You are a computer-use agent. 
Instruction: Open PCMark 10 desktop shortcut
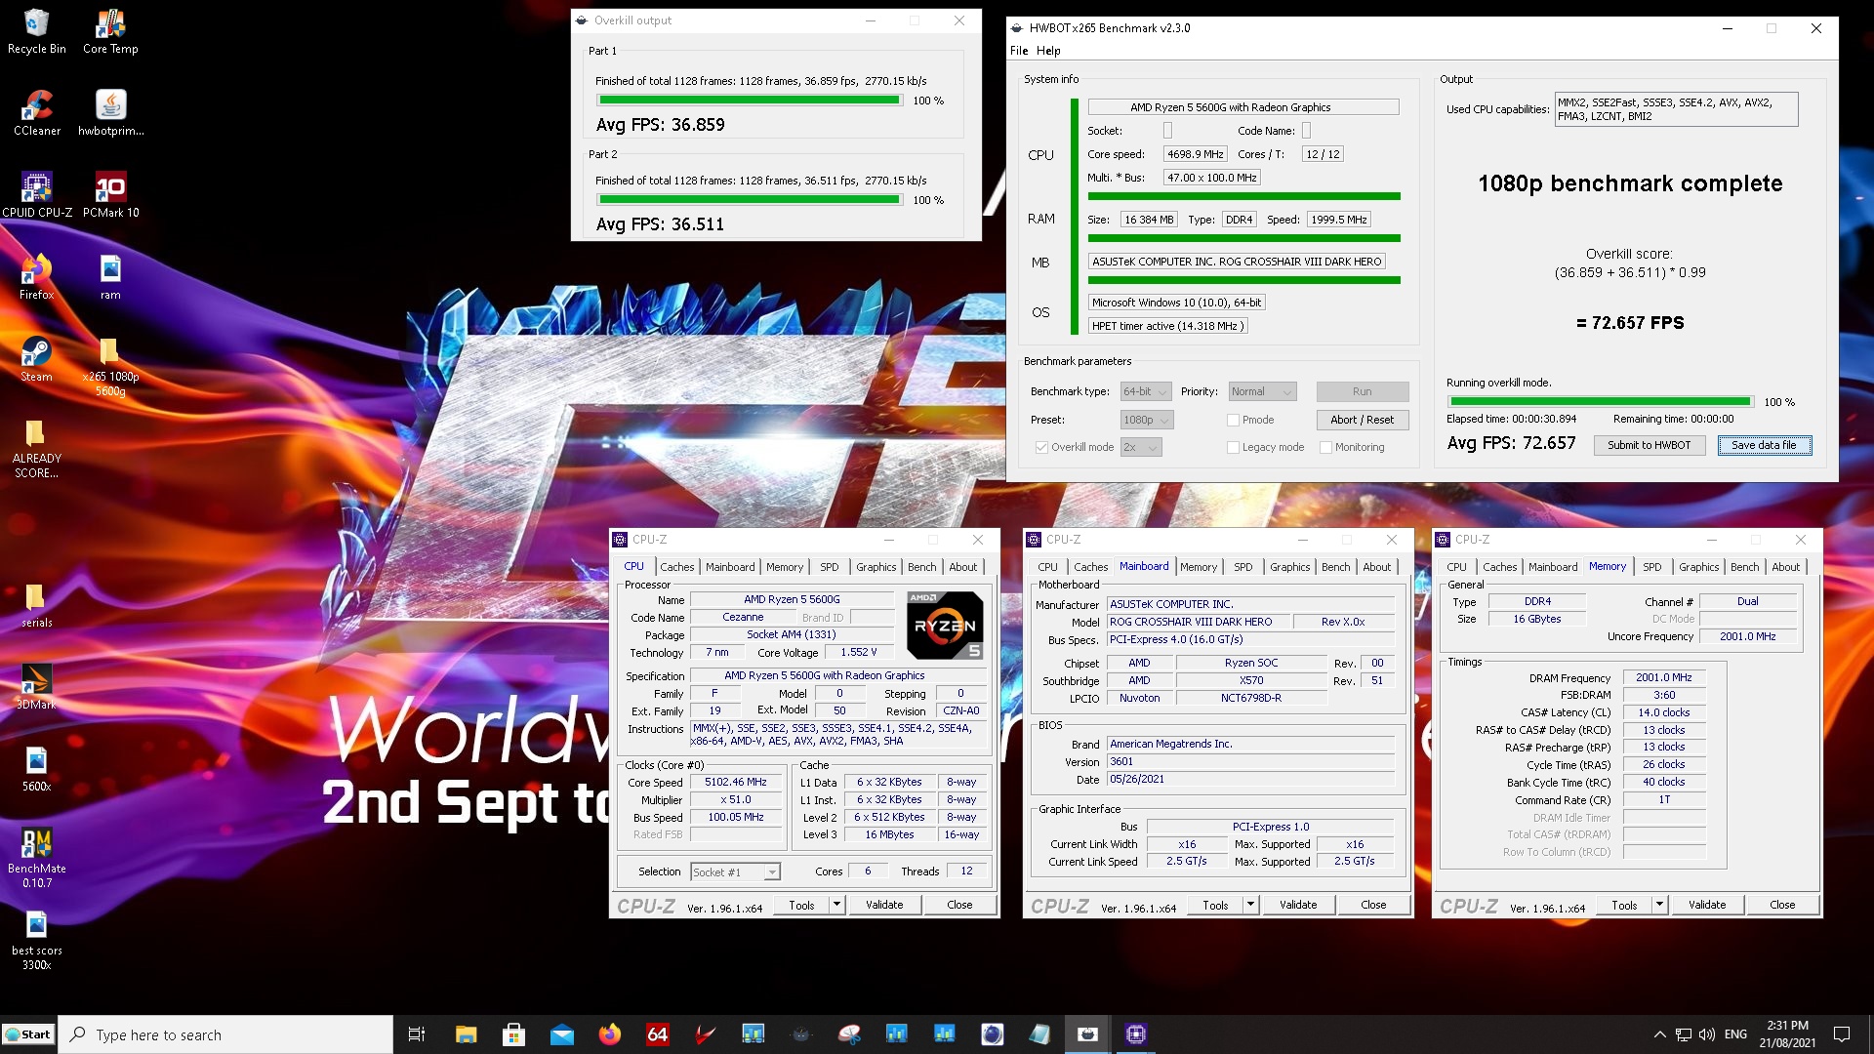(x=110, y=195)
